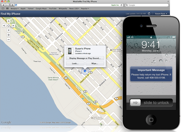Image resolution: width=183 pixels, height=132 pixels.
Task: Click the slide to unlock arrow
Action: [135, 103]
